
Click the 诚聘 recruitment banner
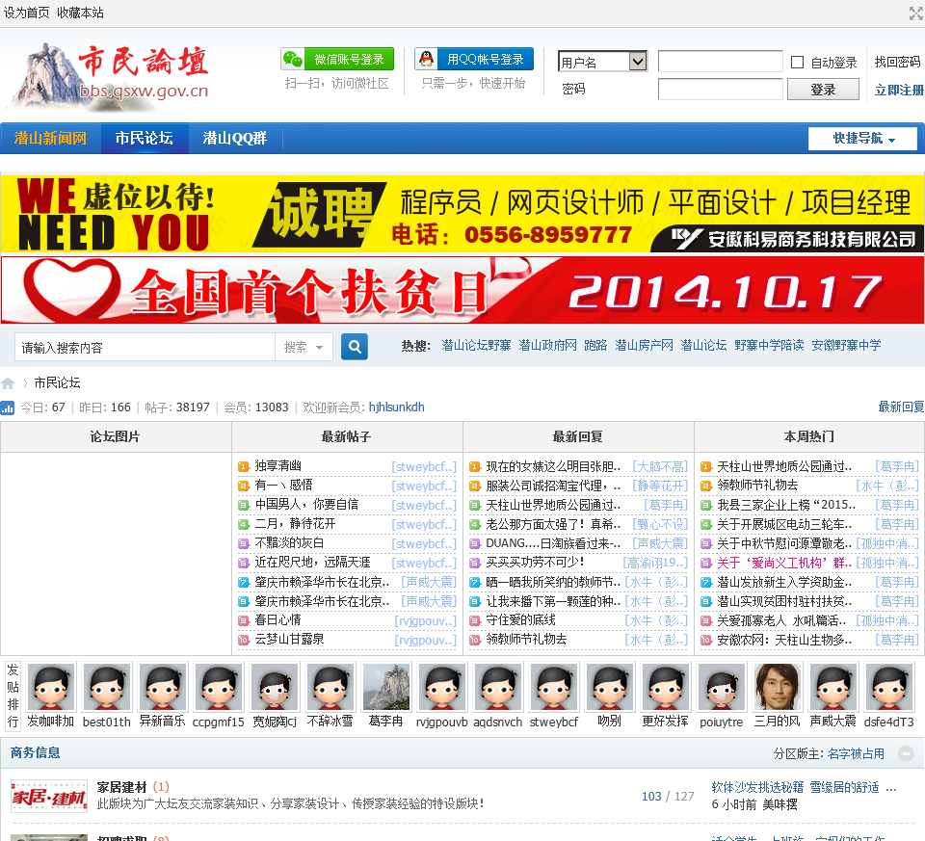tap(462, 214)
